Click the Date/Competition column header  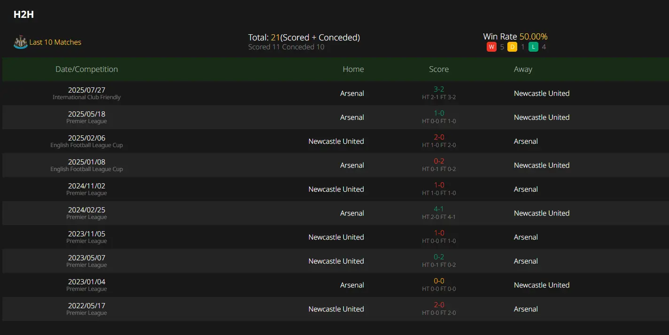[x=86, y=69]
